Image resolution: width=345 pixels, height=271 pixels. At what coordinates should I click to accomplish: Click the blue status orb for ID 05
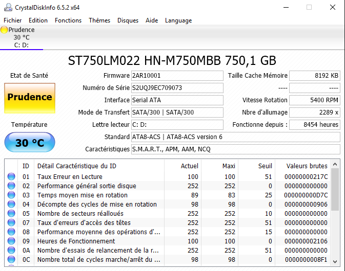point(11,213)
